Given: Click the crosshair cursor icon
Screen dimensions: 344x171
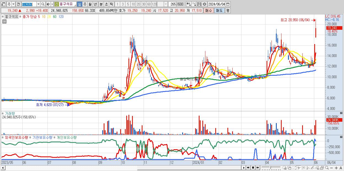Looking at the screenshot, I should point(299,168).
